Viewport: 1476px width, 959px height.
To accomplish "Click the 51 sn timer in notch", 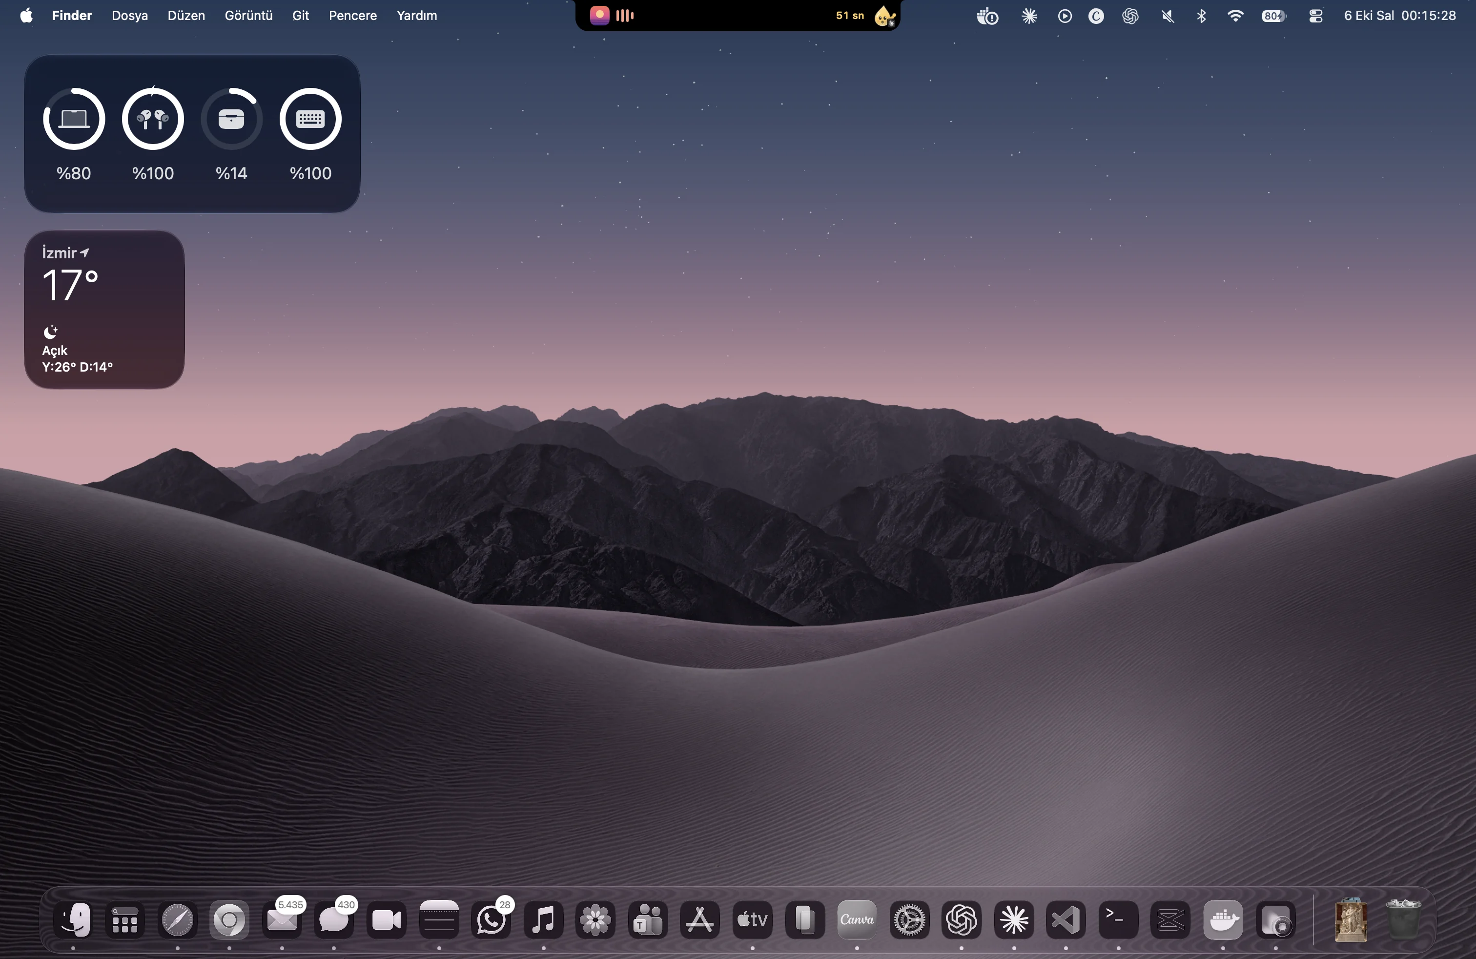I will (850, 16).
